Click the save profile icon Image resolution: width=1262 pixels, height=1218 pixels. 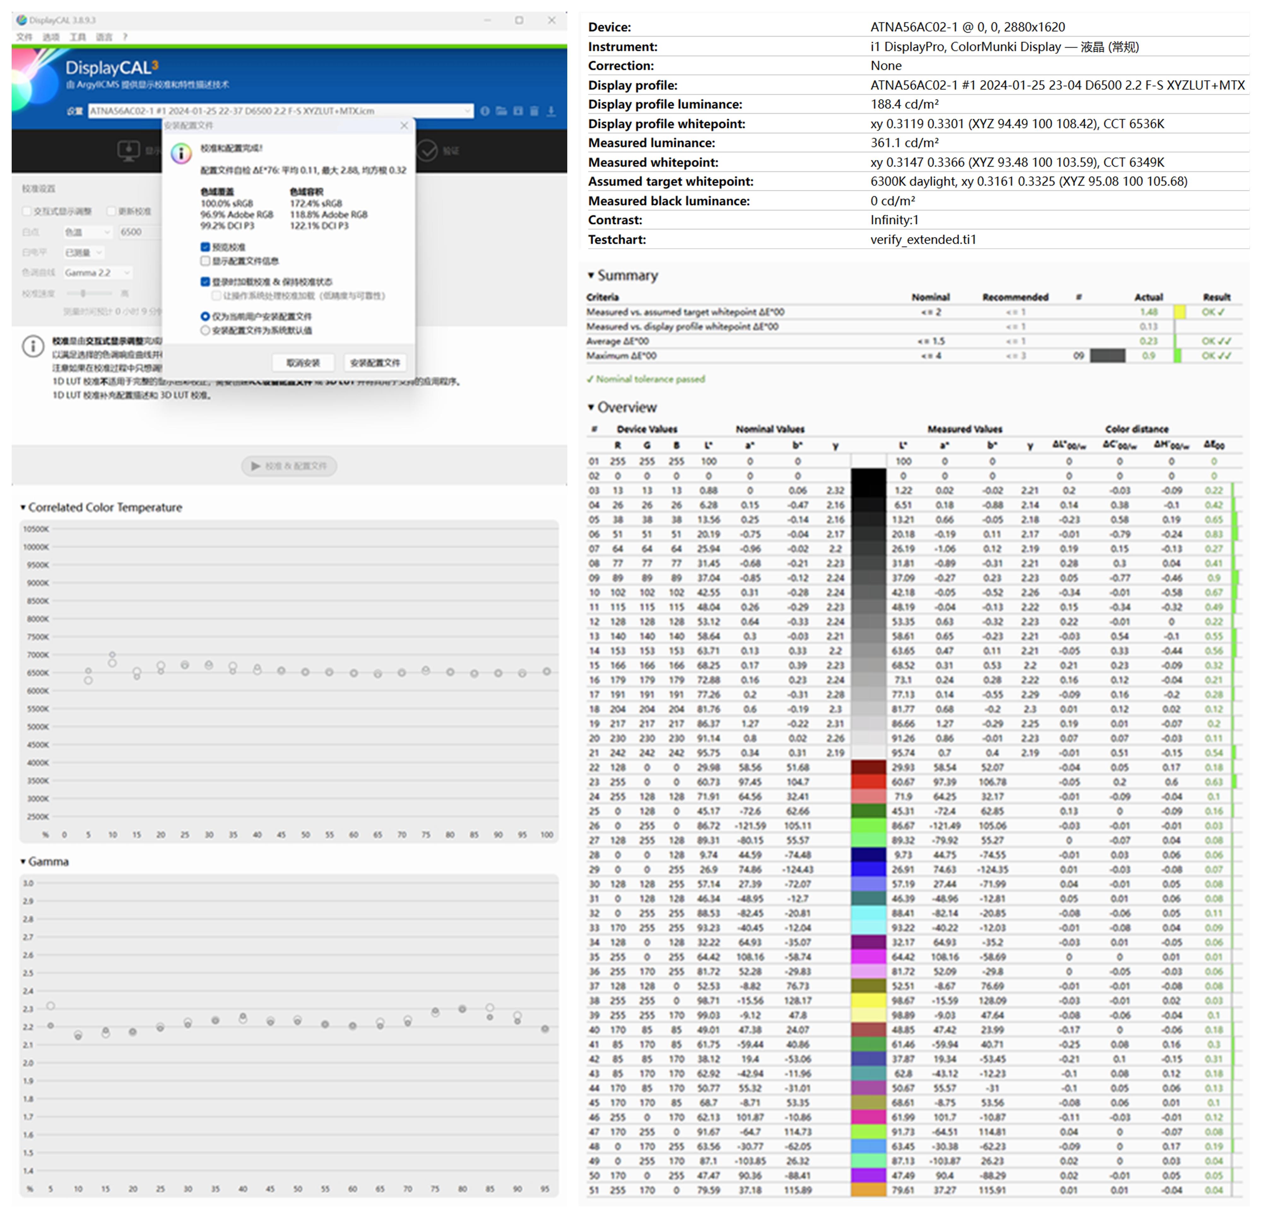coord(518,111)
